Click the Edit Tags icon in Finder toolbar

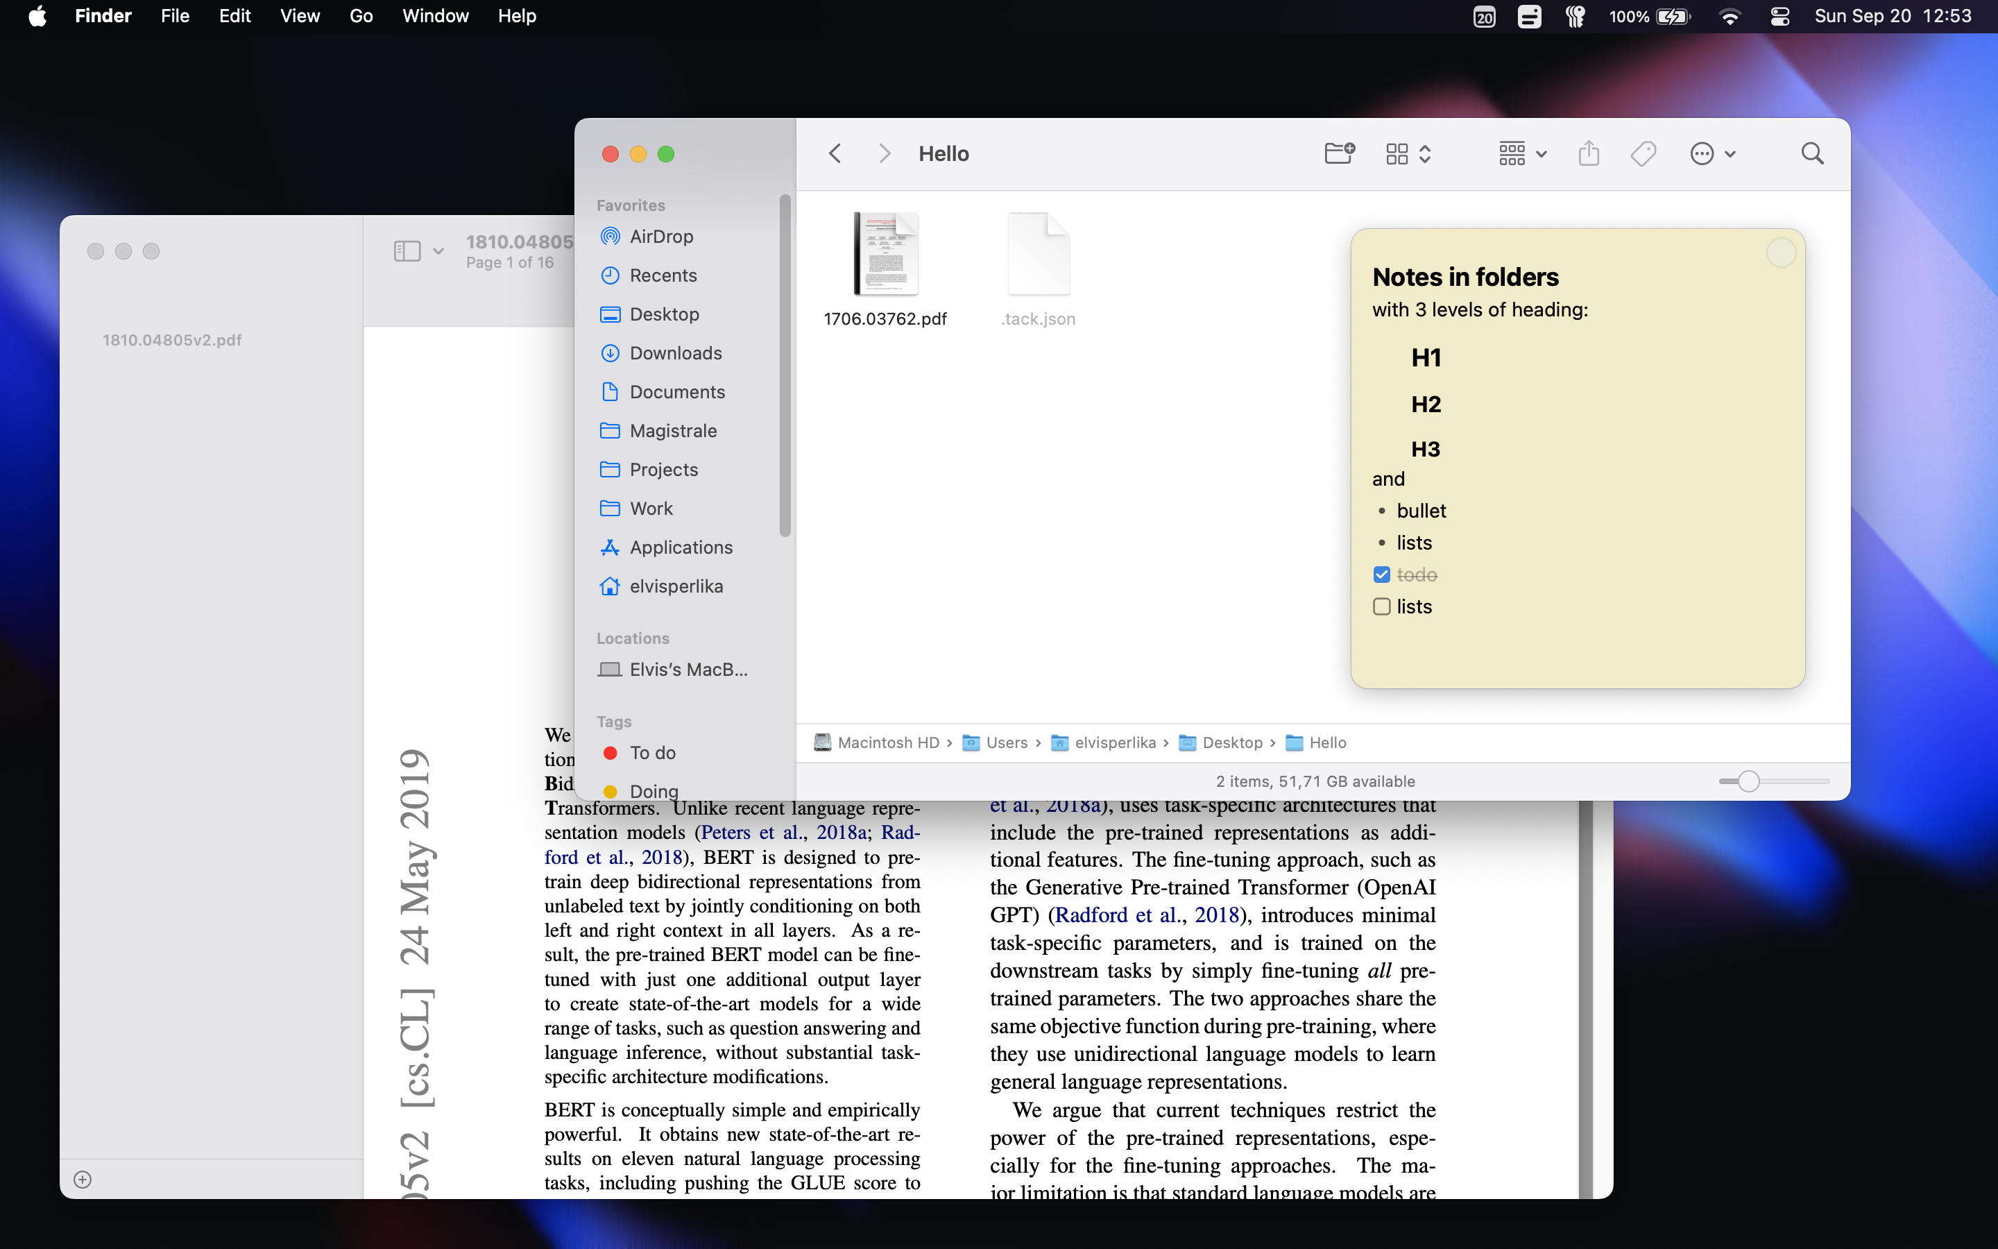click(1643, 153)
